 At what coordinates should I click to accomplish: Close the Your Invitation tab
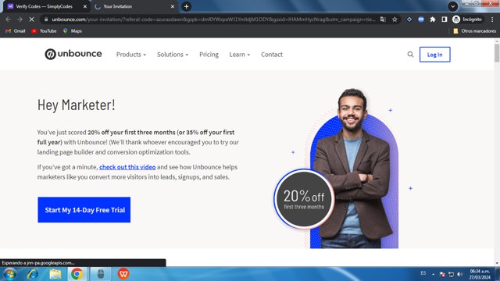(x=173, y=6)
